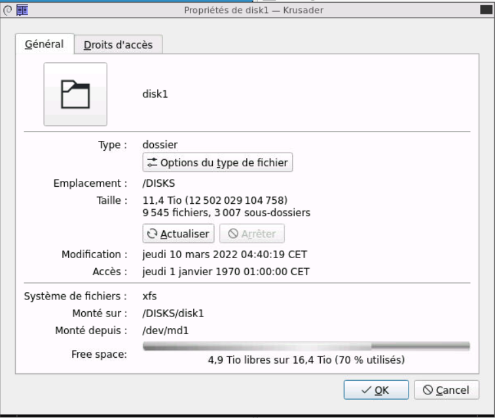Click the device path /dev/md1
The width and height of the screenshot is (495, 418).
[166, 330]
